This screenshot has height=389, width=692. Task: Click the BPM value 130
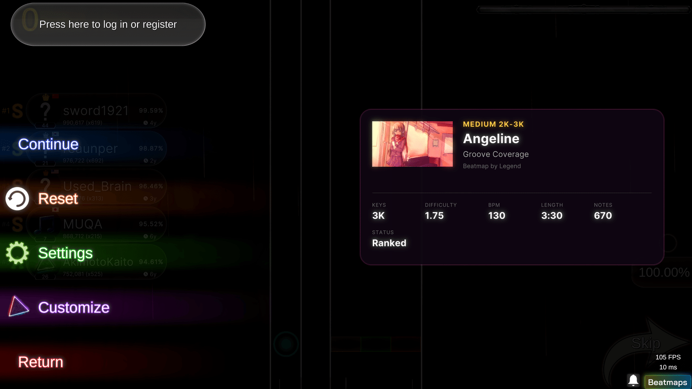(x=497, y=216)
